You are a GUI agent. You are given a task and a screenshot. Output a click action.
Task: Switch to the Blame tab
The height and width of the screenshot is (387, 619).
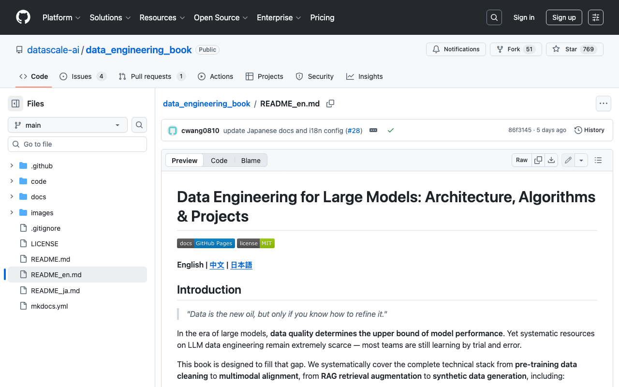click(x=251, y=160)
